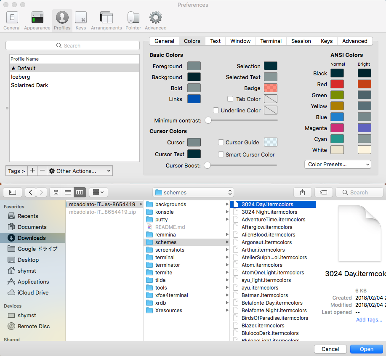The width and height of the screenshot is (386, 356).
Task: Adjust the Cursor Boost slider knob
Action: pyautogui.click(x=207, y=165)
